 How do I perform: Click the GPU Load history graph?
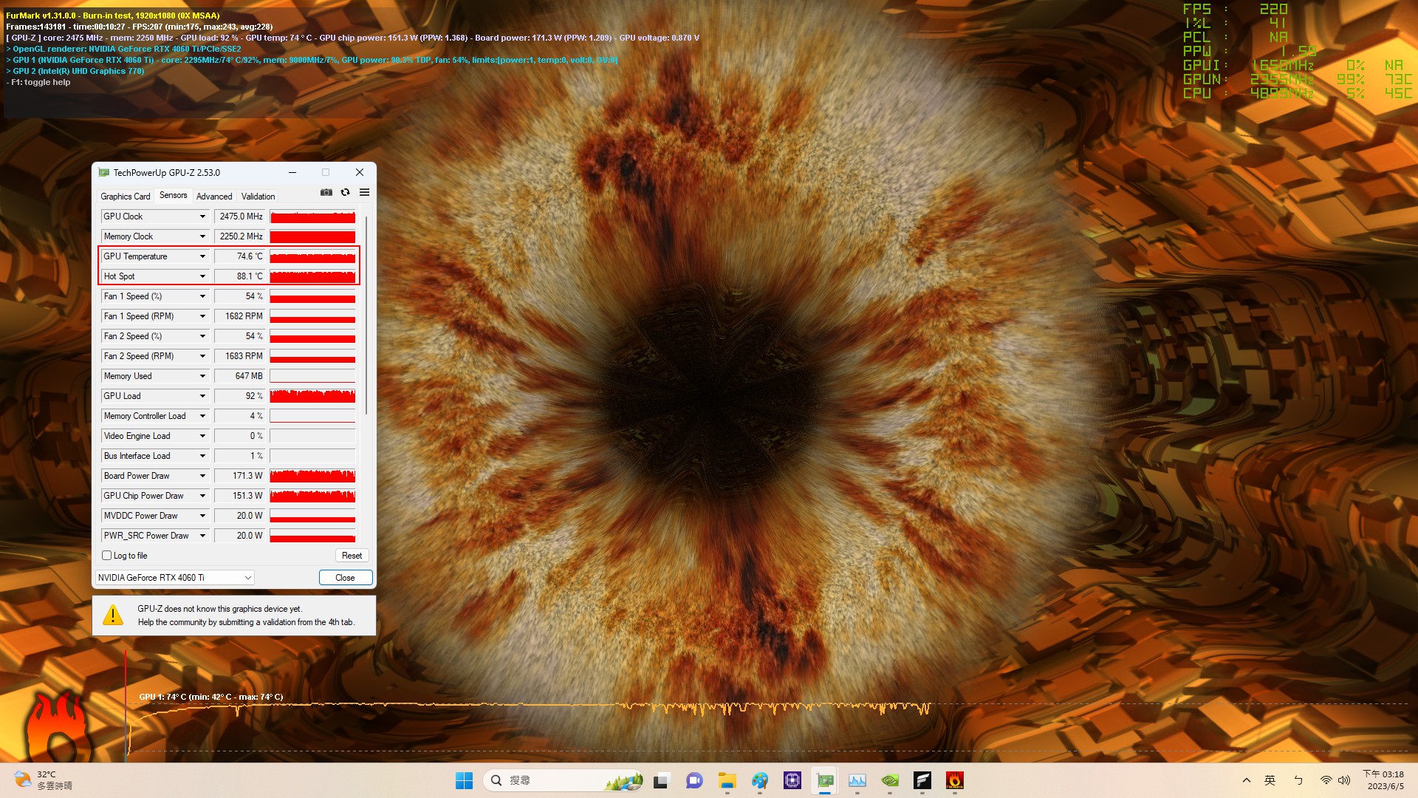coord(312,396)
